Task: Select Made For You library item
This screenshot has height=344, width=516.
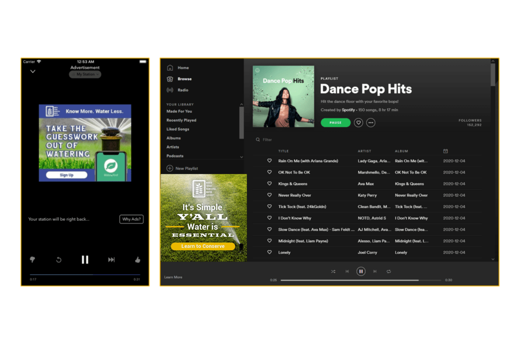Action: click(x=179, y=111)
